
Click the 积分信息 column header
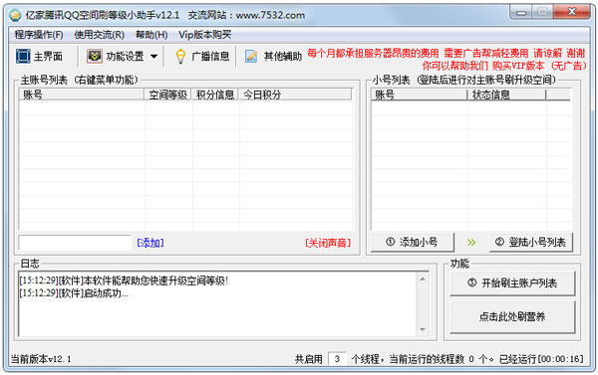coord(215,94)
